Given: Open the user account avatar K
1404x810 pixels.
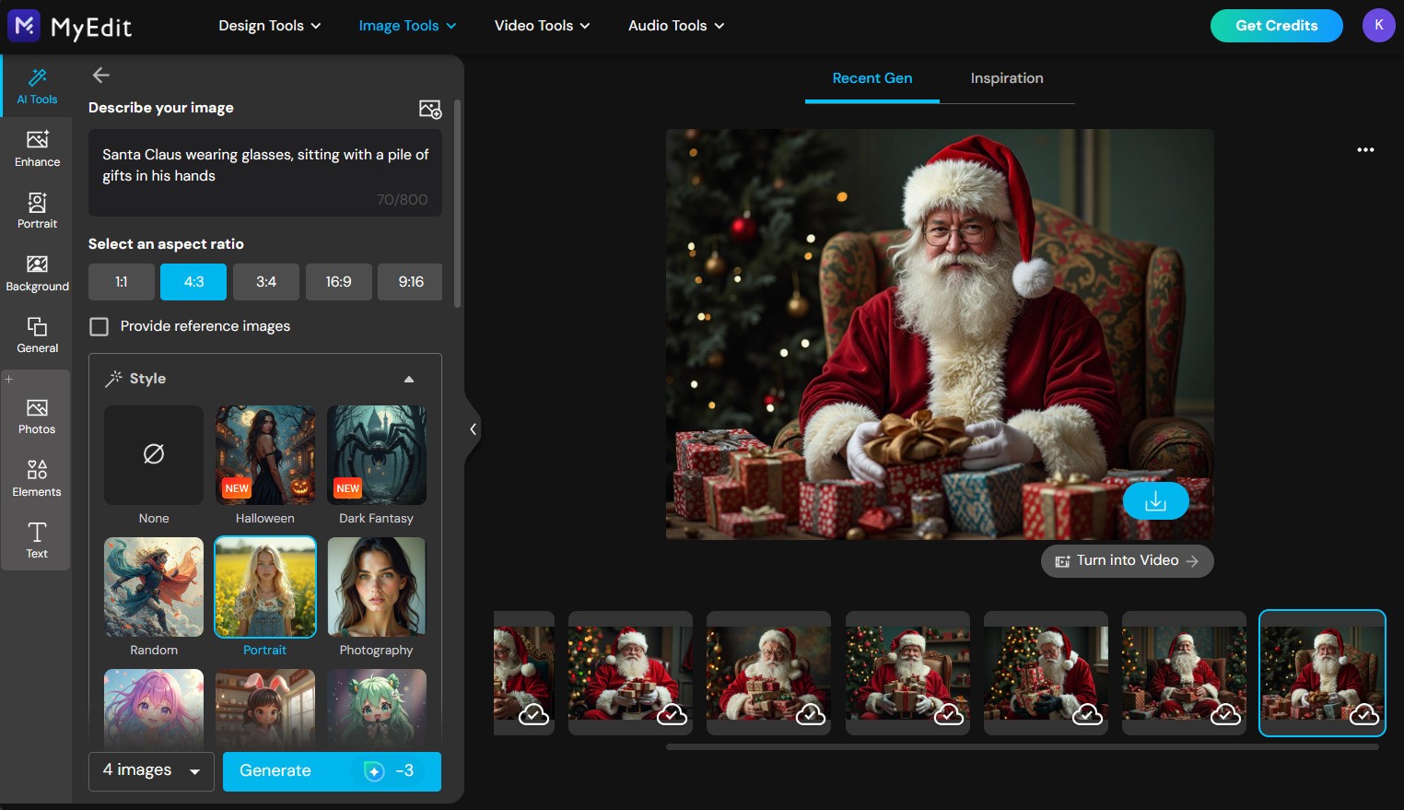Looking at the screenshot, I should click(1378, 26).
